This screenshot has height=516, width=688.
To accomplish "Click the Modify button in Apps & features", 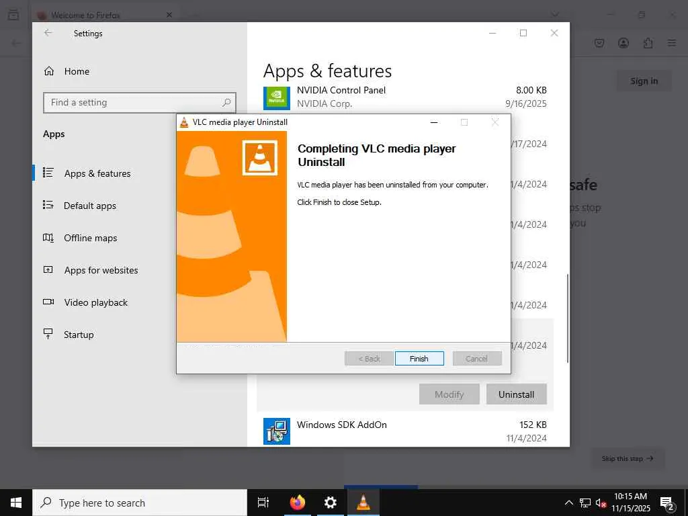I will click(x=449, y=394).
